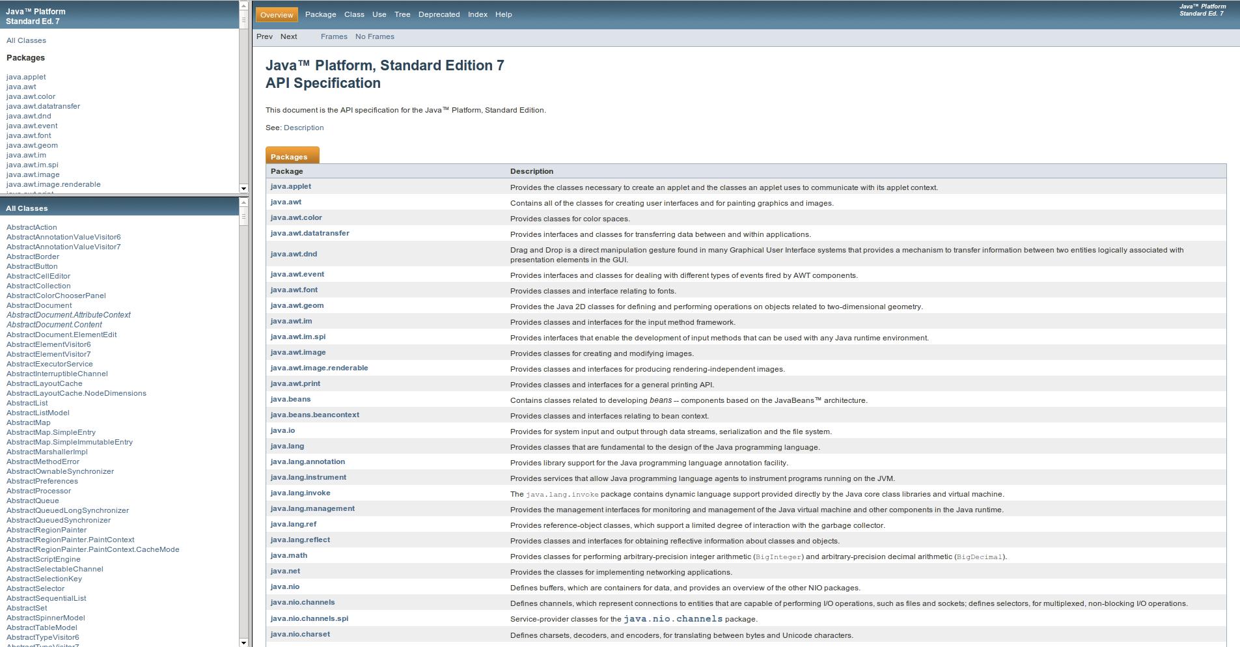Image resolution: width=1240 pixels, height=647 pixels.
Task: Select the Packages table tab
Action: tap(292, 156)
